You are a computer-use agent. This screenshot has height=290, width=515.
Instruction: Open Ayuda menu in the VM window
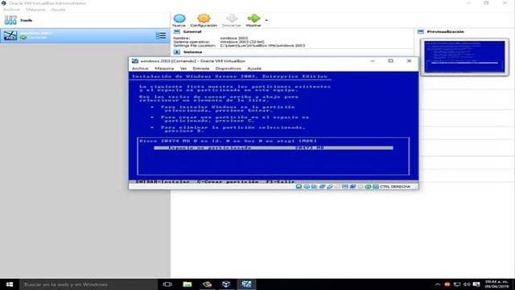point(254,68)
